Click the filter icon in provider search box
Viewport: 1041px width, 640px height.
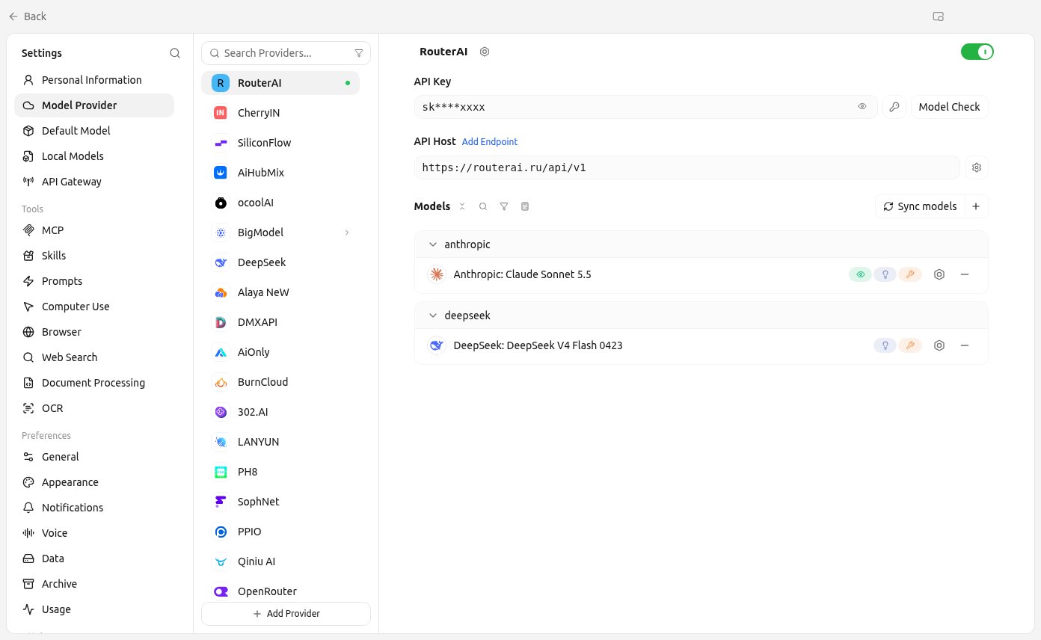pos(359,53)
